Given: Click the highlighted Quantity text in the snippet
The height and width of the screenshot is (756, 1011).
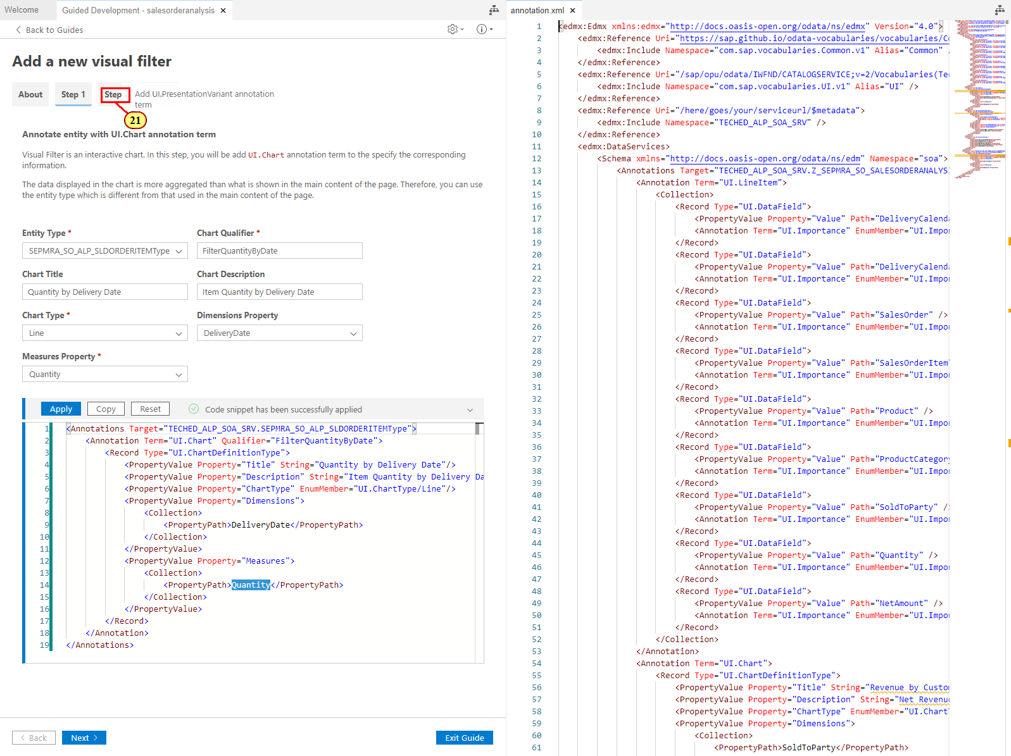Looking at the screenshot, I should (251, 585).
